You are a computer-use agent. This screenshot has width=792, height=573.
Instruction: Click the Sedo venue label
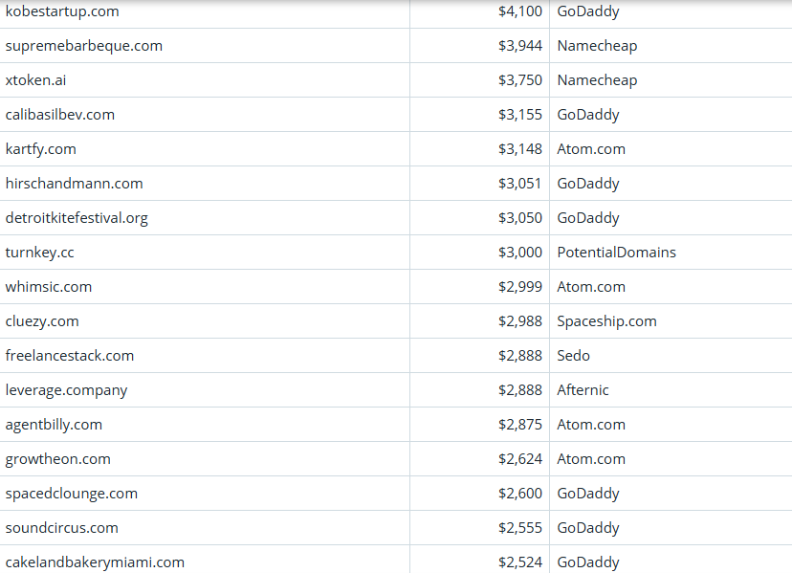(x=573, y=356)
